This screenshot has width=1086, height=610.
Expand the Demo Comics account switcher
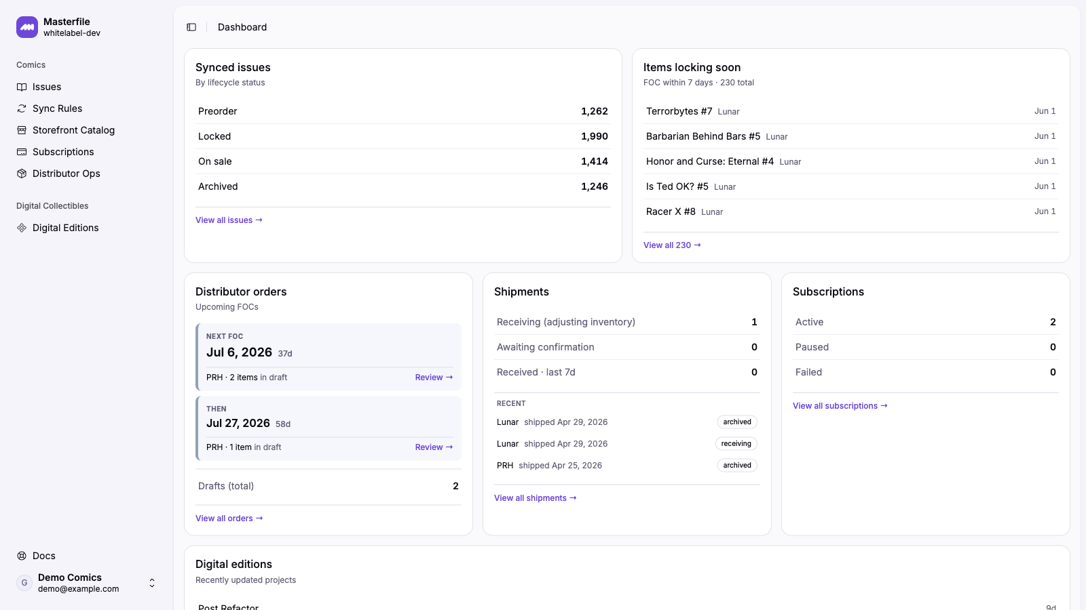click(x=152, y=583)
